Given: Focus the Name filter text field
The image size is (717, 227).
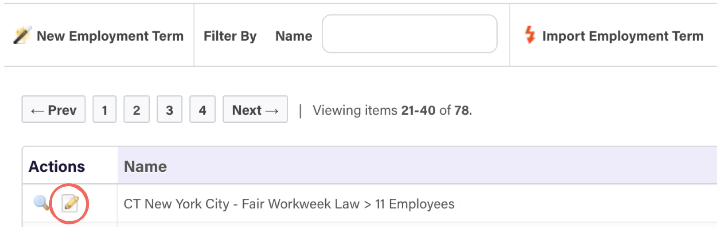Looking at the screenshot, I should pos(409,34).
